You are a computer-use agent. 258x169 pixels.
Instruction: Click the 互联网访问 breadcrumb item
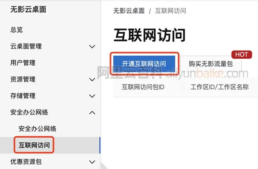coord(170,11)
